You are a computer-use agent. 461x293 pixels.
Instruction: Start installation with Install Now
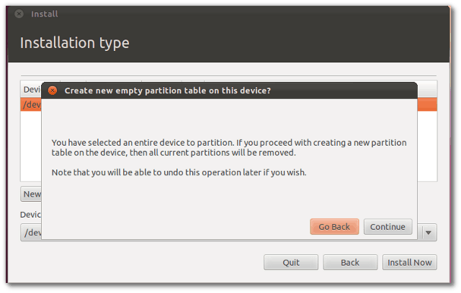pos(410,262)
